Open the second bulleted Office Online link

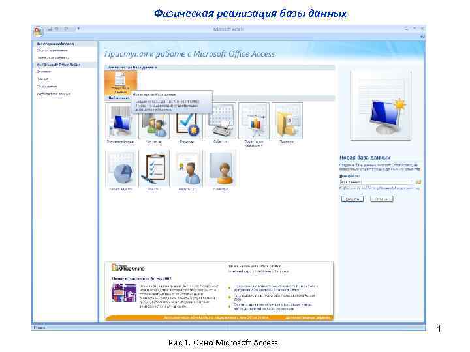pyautogui.click(x=274, y=297)
